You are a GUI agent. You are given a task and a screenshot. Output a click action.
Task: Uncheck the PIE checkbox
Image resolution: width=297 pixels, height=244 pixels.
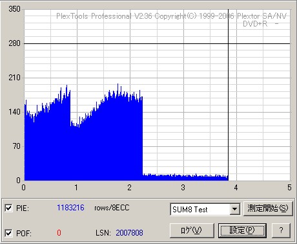8,208
